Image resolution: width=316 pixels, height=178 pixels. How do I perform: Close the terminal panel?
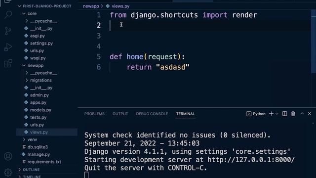point(310,114)
